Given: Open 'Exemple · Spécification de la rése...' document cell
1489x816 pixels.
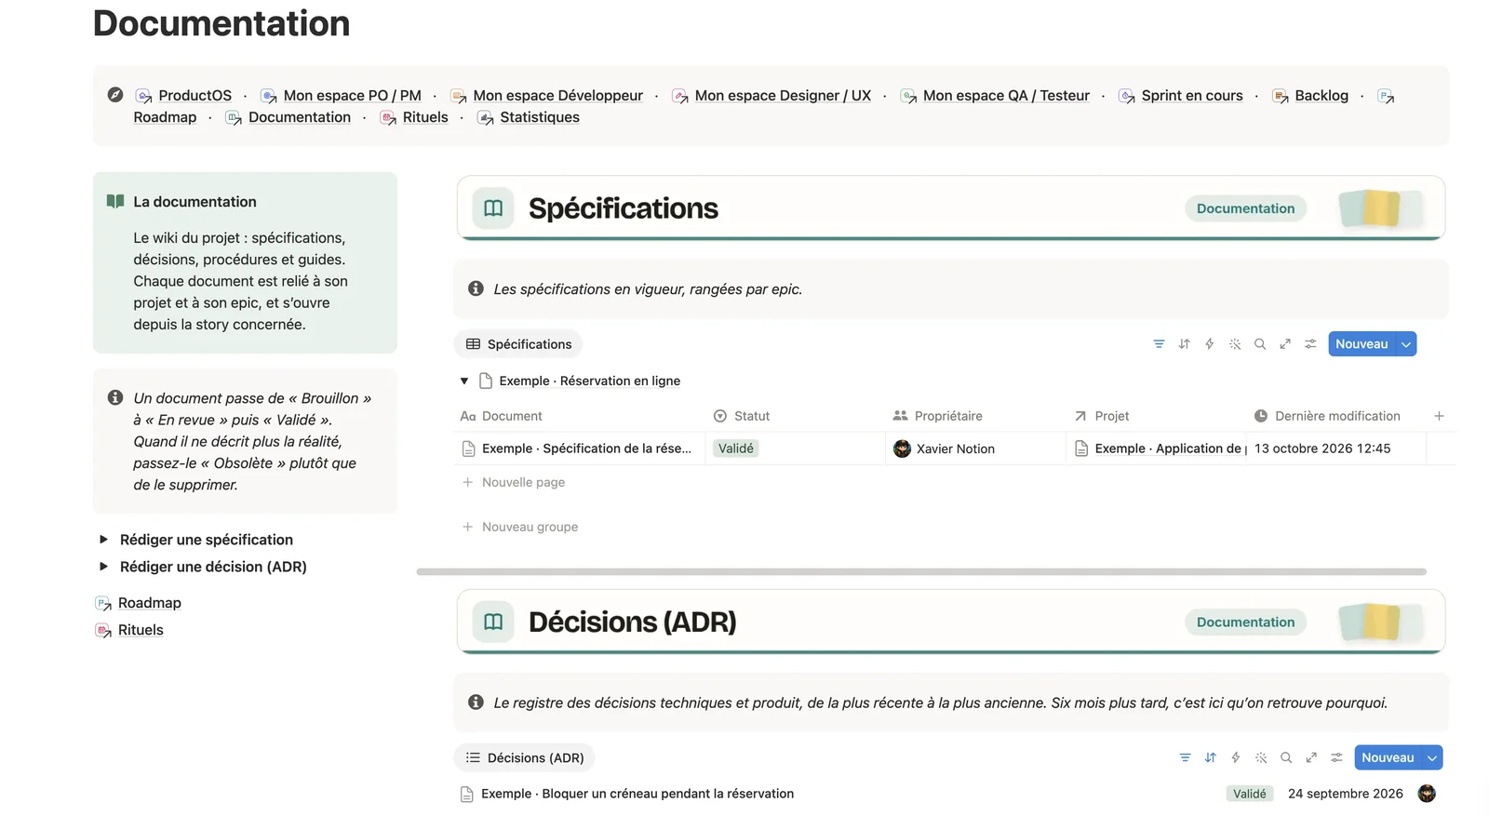Looking at the screenshot, I should (x=579, y=448).
